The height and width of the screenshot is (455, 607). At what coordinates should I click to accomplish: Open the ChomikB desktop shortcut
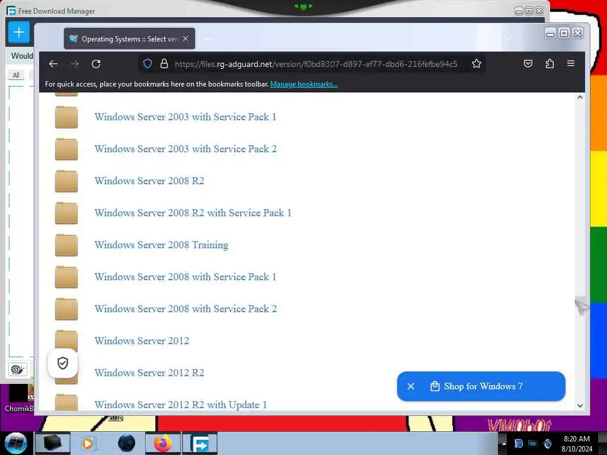(18, 399)
